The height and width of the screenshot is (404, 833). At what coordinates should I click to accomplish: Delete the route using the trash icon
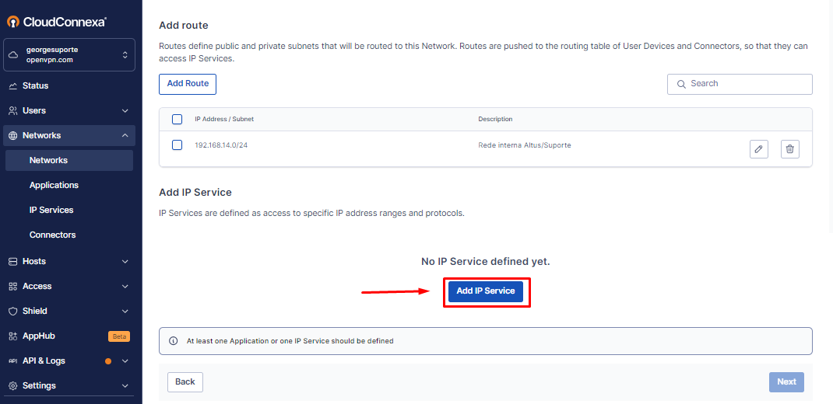[790, 149]
